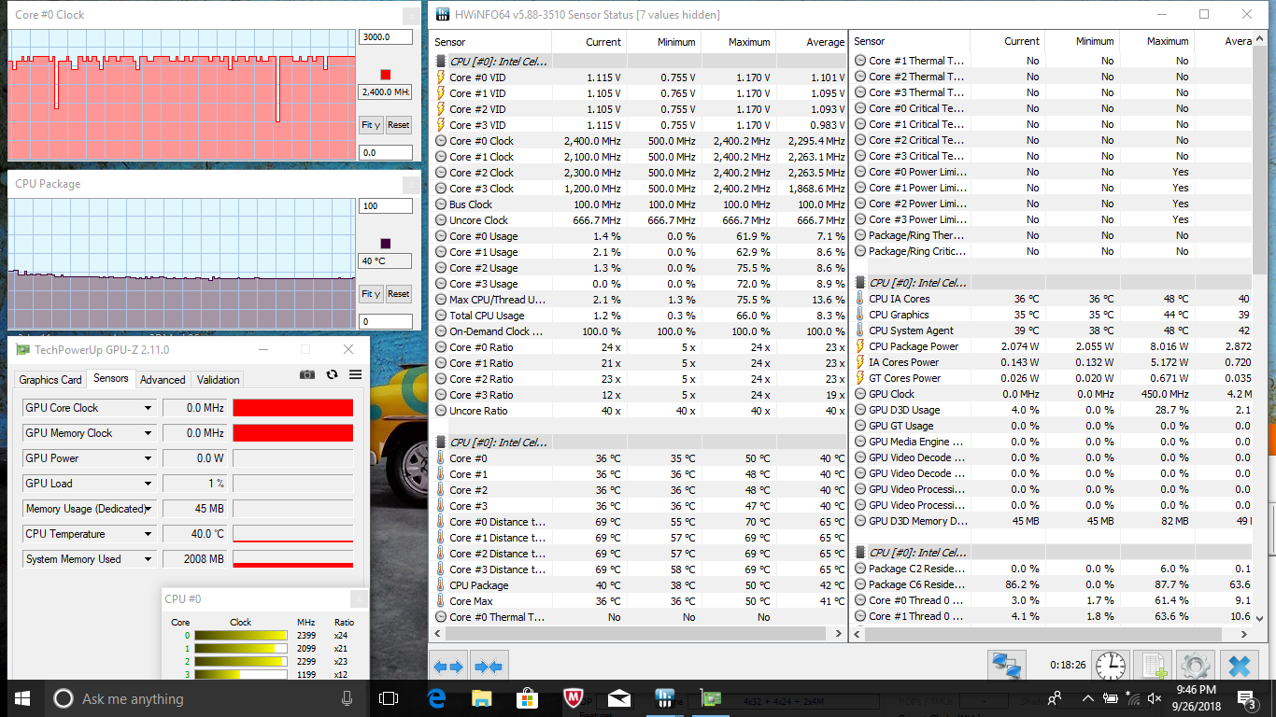Switch to Graphics Card tab in GPU-Z

[50, 380]
